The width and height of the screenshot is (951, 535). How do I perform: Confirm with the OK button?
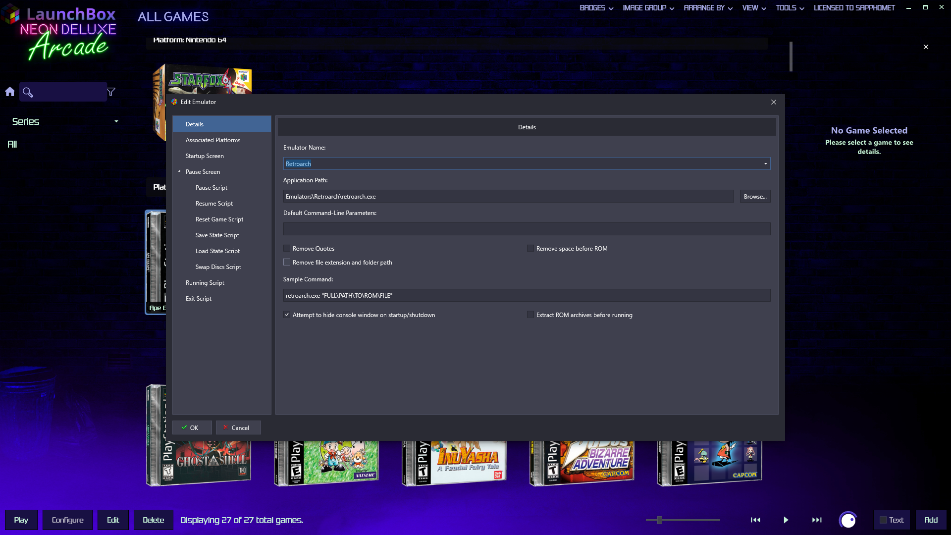[x=192, y=428]
